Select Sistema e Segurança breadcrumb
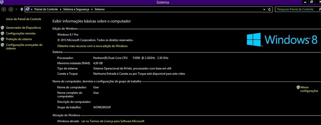Image resolution: width=321 pixels, height=125 pixels. pyautogui.click(x=76, y=9)
